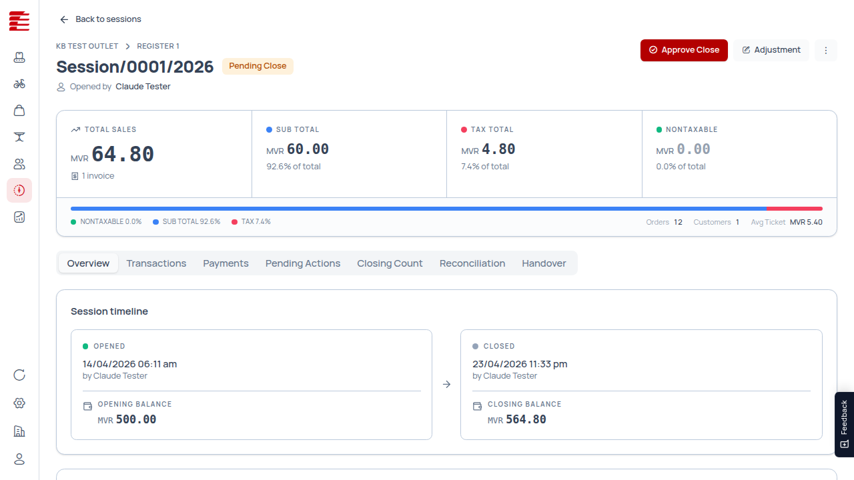Click the arrow between opened and closed cards
Screen dimensions: 854x480
point(446,384)
